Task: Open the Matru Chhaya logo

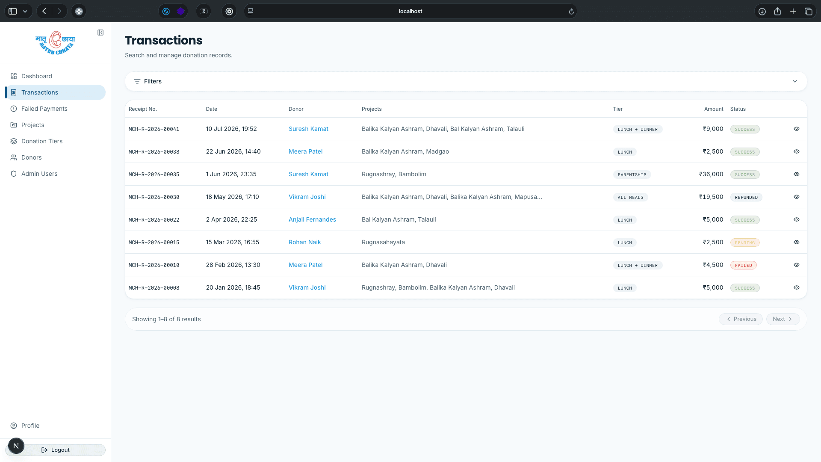Action: tap(55, 42)
